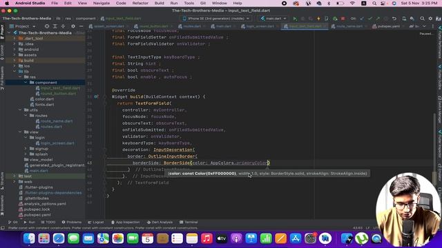Open the iPhone SE device selector dropdown
Screen dimensions: 442x248
pos(216,19)
